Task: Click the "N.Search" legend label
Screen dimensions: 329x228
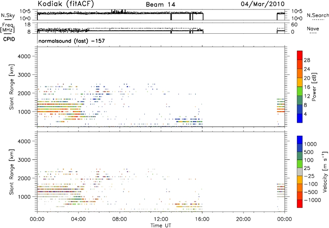Action: (x=317, y=15)
